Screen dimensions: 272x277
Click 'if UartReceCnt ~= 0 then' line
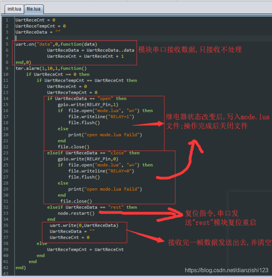(x=58, y=74)
